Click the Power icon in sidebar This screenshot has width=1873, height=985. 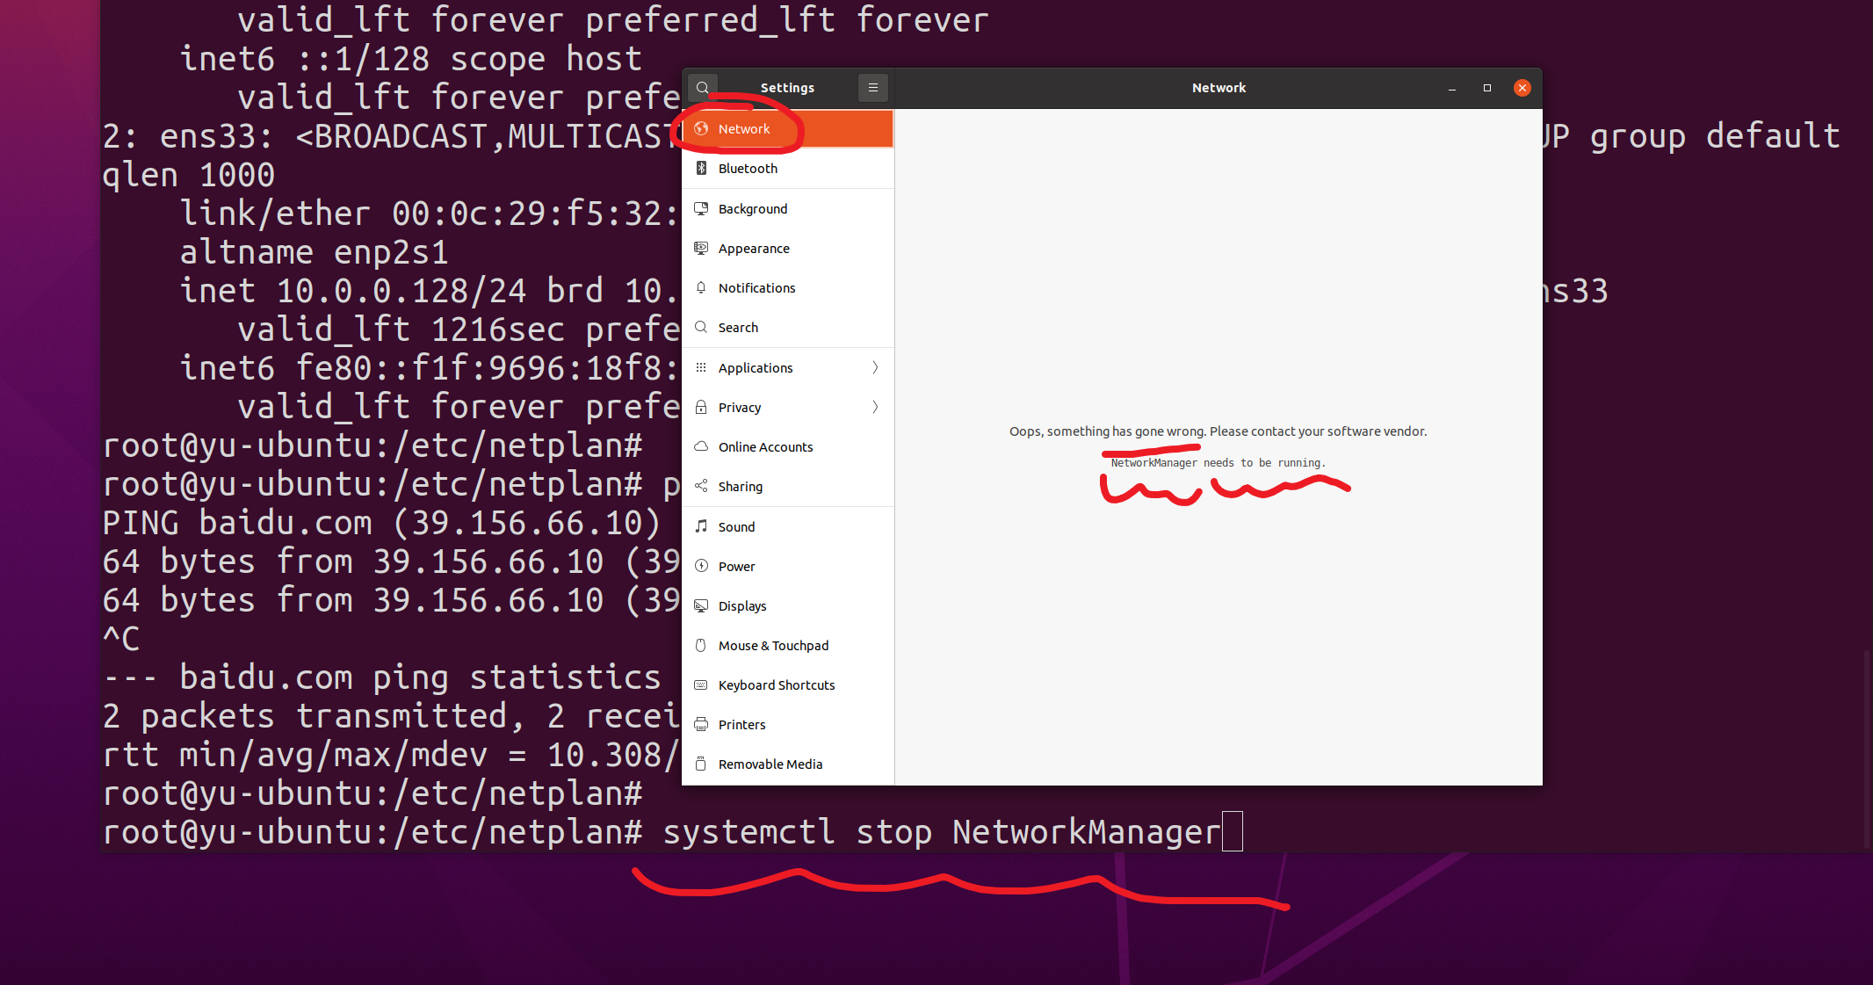pyautogui.click(x=701, y=567)
